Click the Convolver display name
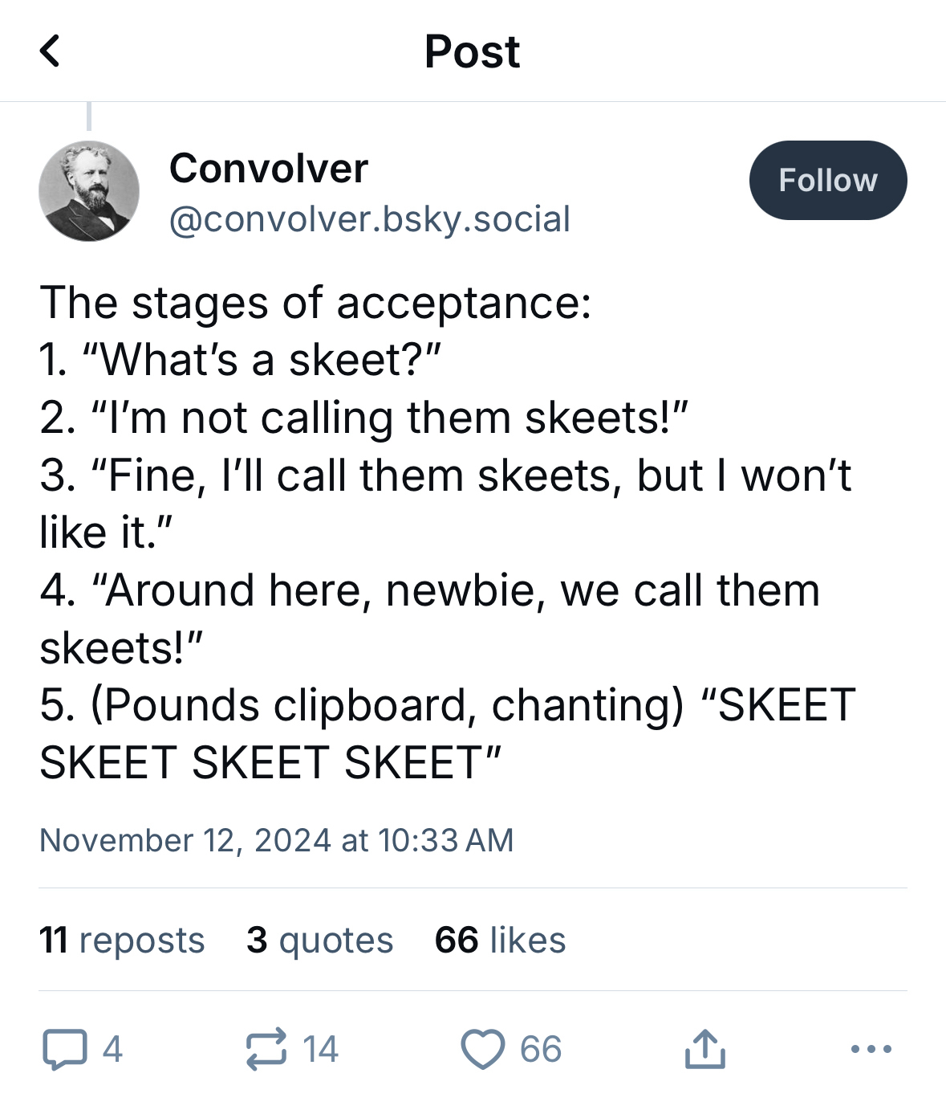Image resolution: width=946 pixels, height=1110 pixels. 269,169
